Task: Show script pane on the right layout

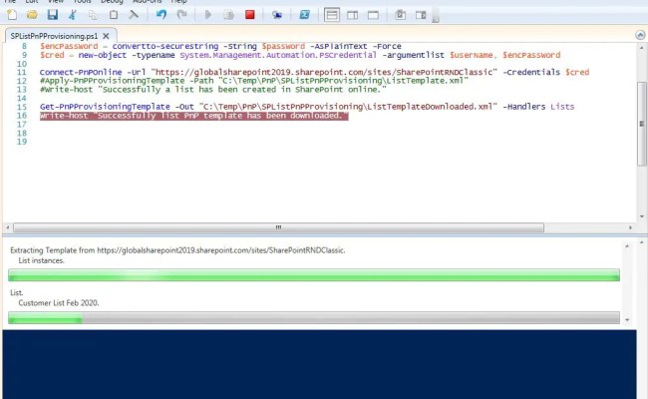Action: pyautogui.click(x=353, y=15)
